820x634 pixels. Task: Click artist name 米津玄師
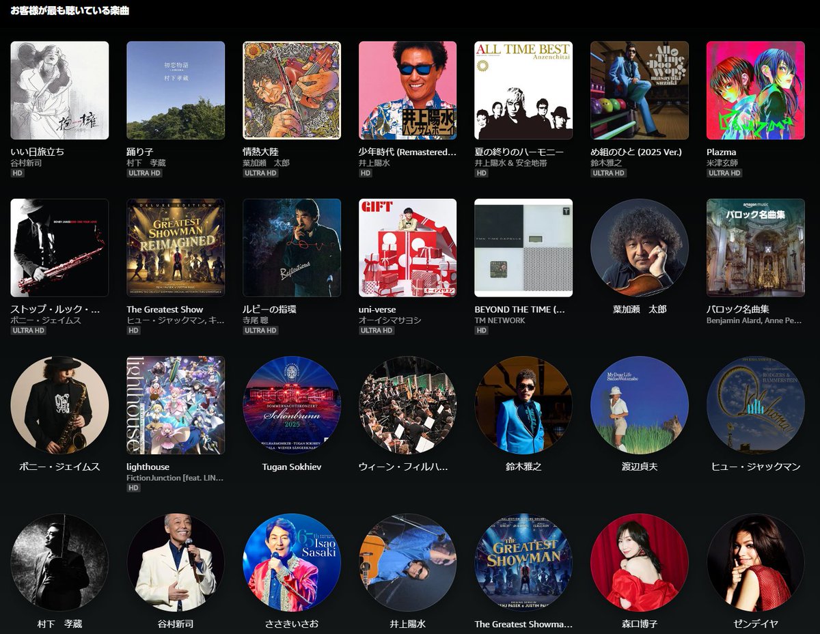tap(723, 163)
